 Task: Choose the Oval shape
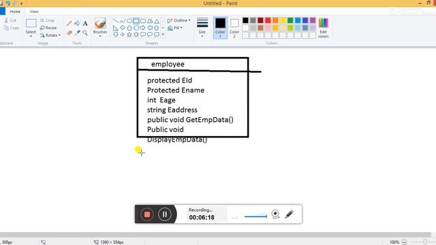point(129,21)
